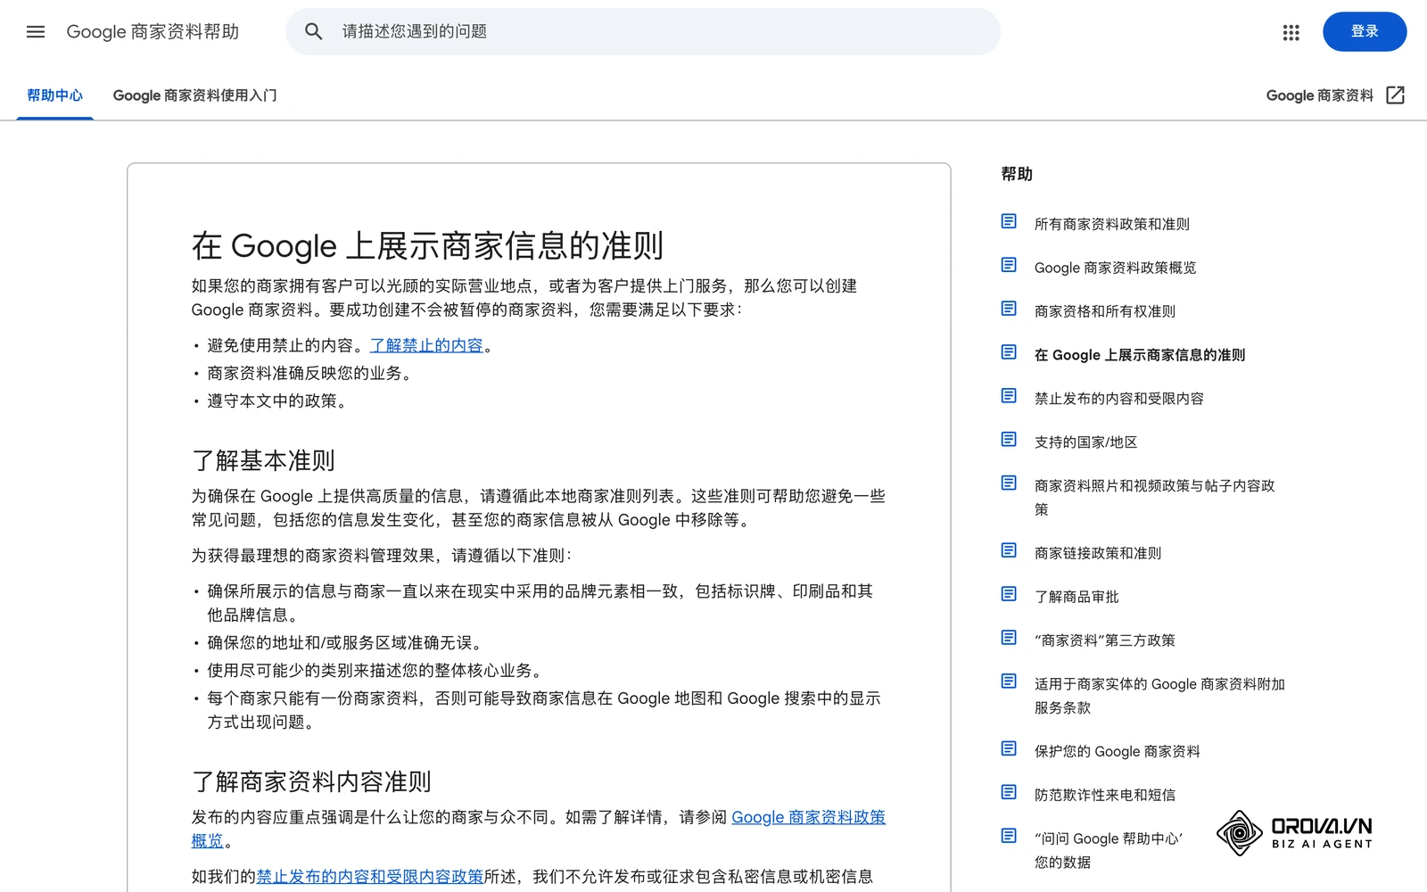Click the page title 在 Google 上展示商家信息的准则
Viewport: 1427px width, 892px height.
[427, 245]
